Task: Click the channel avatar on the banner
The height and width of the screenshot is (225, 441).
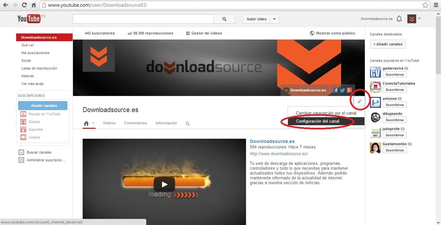Action: [x=99, y=56]
